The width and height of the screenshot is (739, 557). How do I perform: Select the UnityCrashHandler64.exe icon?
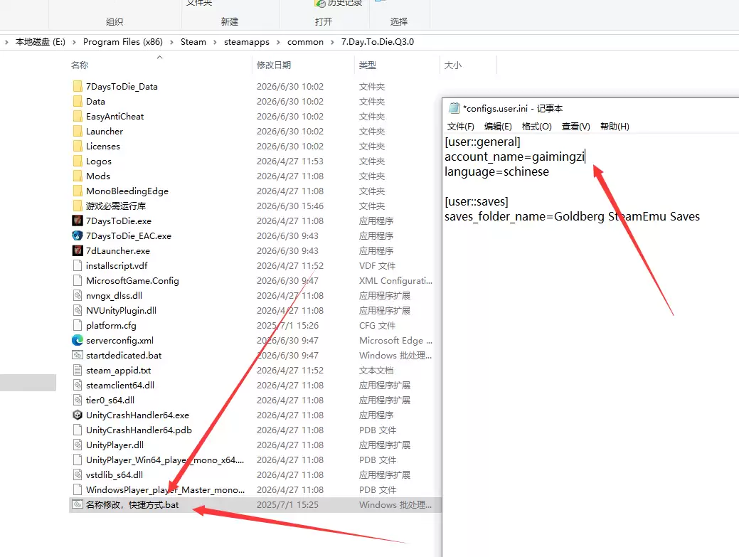[78, 415]
